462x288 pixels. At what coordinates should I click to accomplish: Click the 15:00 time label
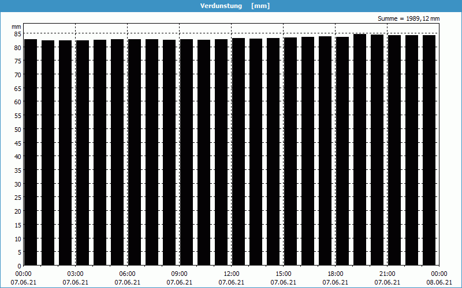click(x=284, y=274)
